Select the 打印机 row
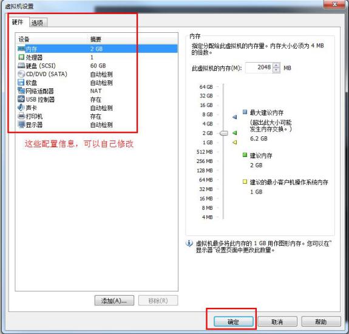Viewport: 349px width, 334px height. pos(97,116)
